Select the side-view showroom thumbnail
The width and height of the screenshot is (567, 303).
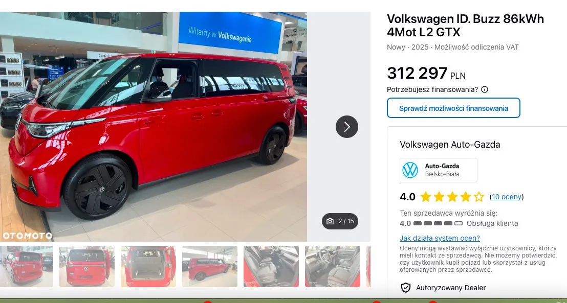(210, 267)
